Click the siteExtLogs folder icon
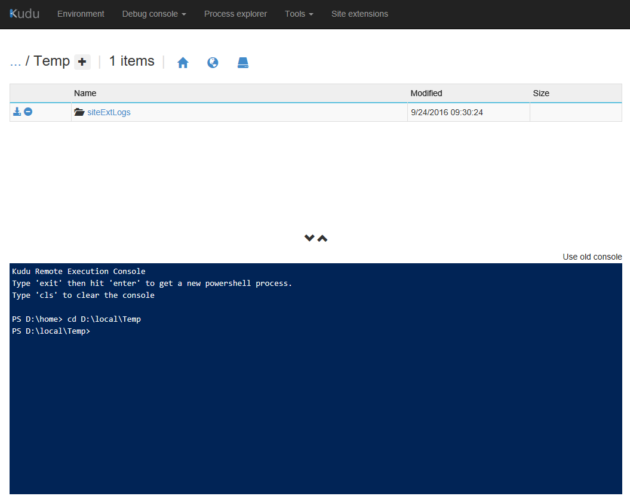Image resolution: width=630 pixels, height=502 pixels. pos(79,112)
